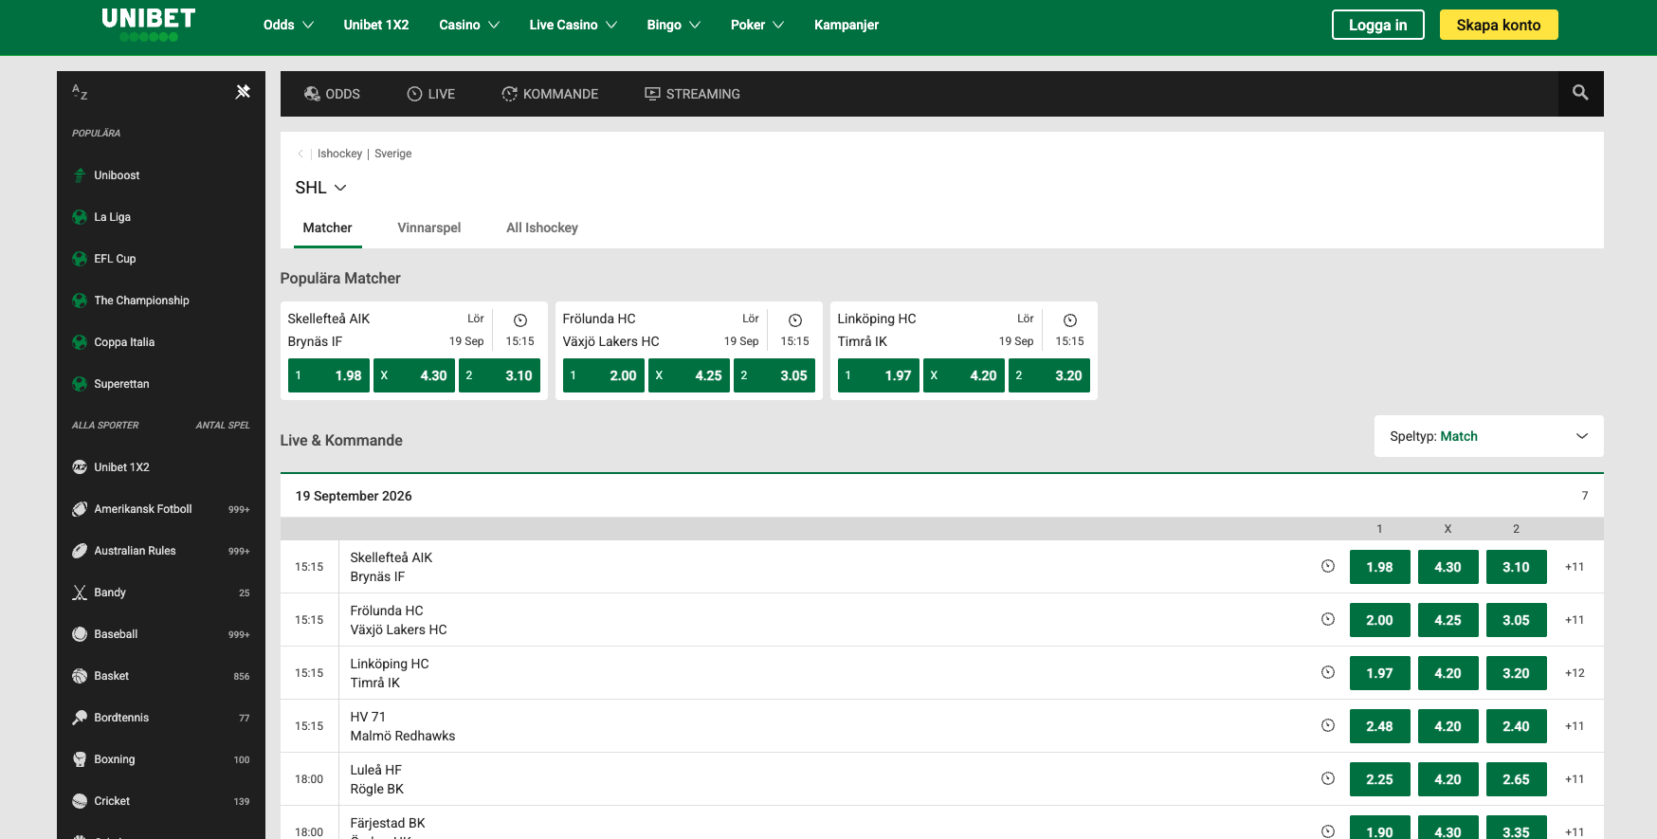The width and height of the screenshot is (1657, 839).
Task: Click clock icon in HV 71 row
Action: [1328, 725]
